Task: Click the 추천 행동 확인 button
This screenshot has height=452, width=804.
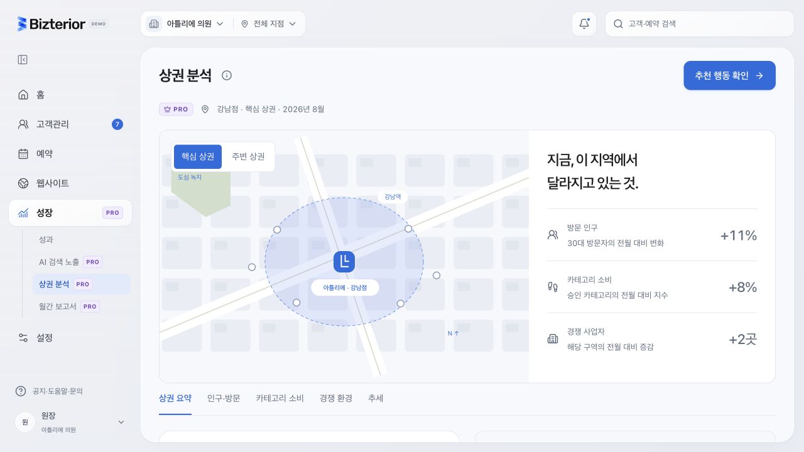Action: pos(729,75)
